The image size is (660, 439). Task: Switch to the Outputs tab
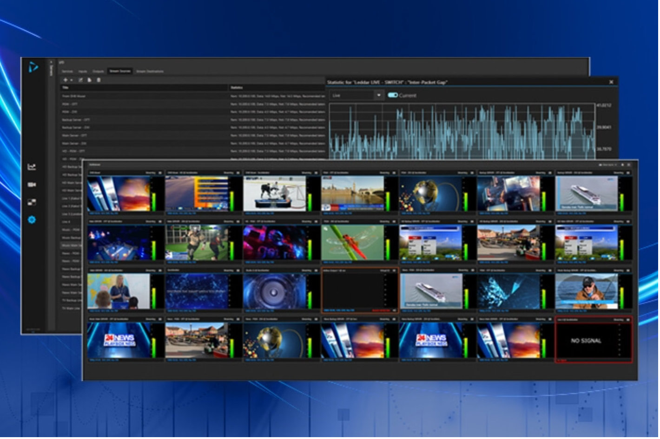tap(98, 71)
